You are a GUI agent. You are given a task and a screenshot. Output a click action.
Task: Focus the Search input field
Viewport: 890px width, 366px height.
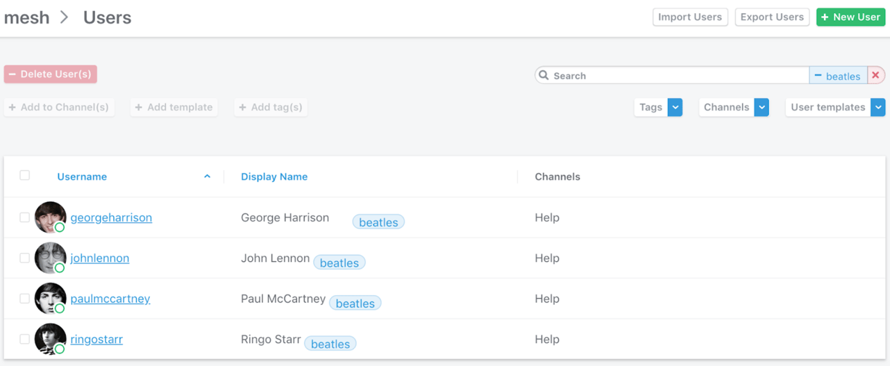(677, 76)
